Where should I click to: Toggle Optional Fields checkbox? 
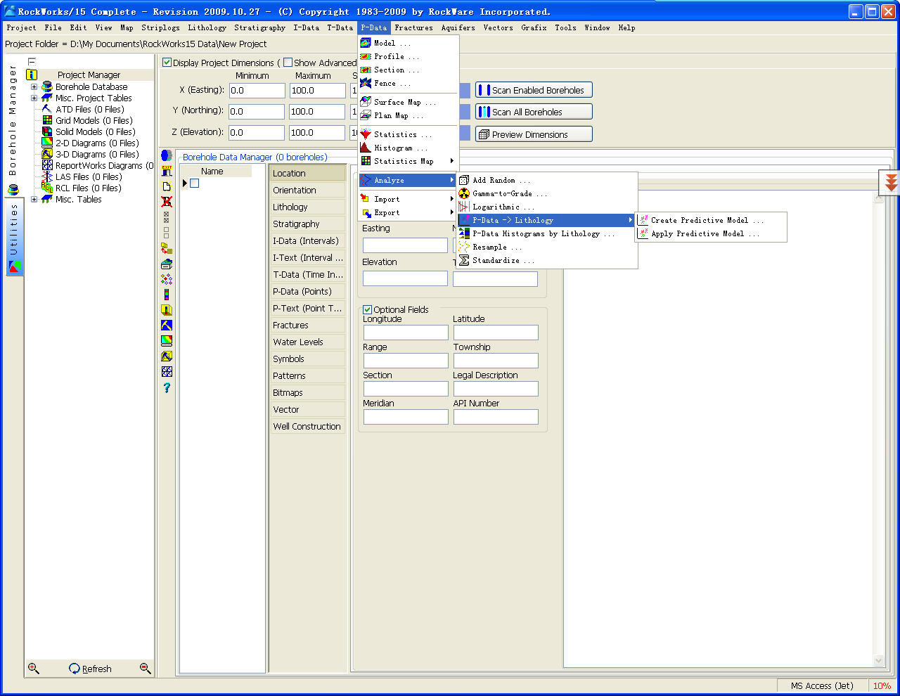click(367, 309)
